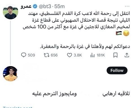The image size is (133, 108).
Task: Open the three-dot more options menu
Action: click(127, 6)
